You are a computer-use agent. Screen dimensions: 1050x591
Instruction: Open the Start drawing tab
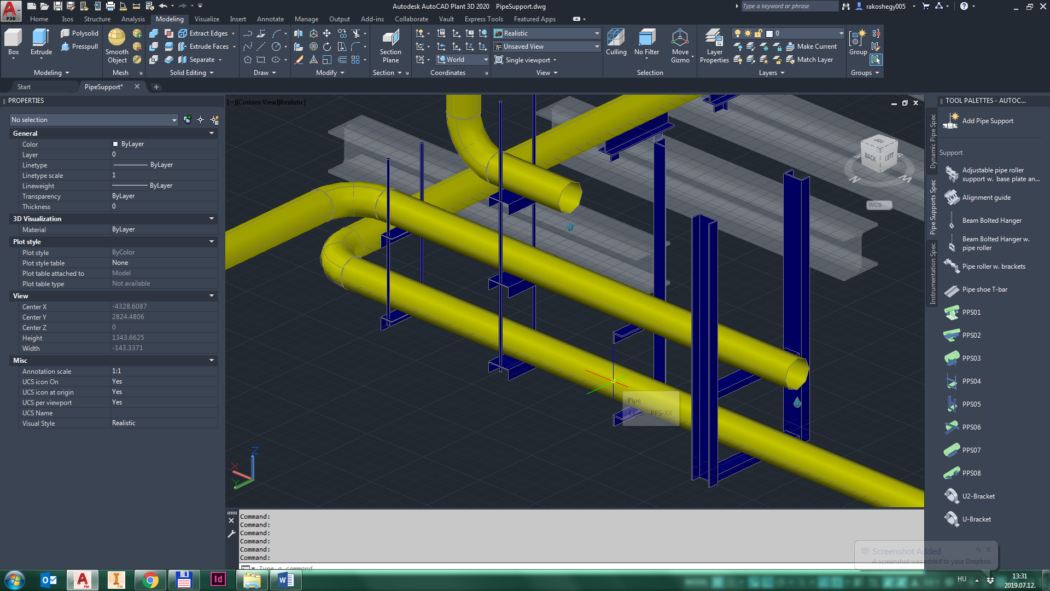[24, 87]
